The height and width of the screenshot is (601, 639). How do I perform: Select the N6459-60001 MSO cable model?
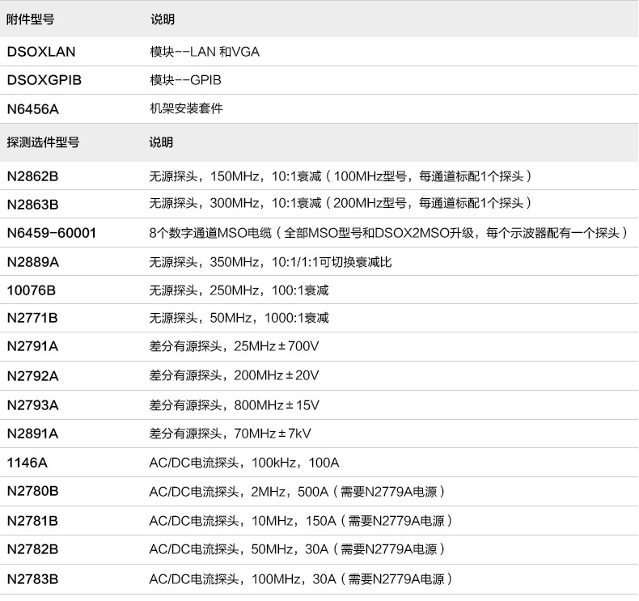click(52, 233)
